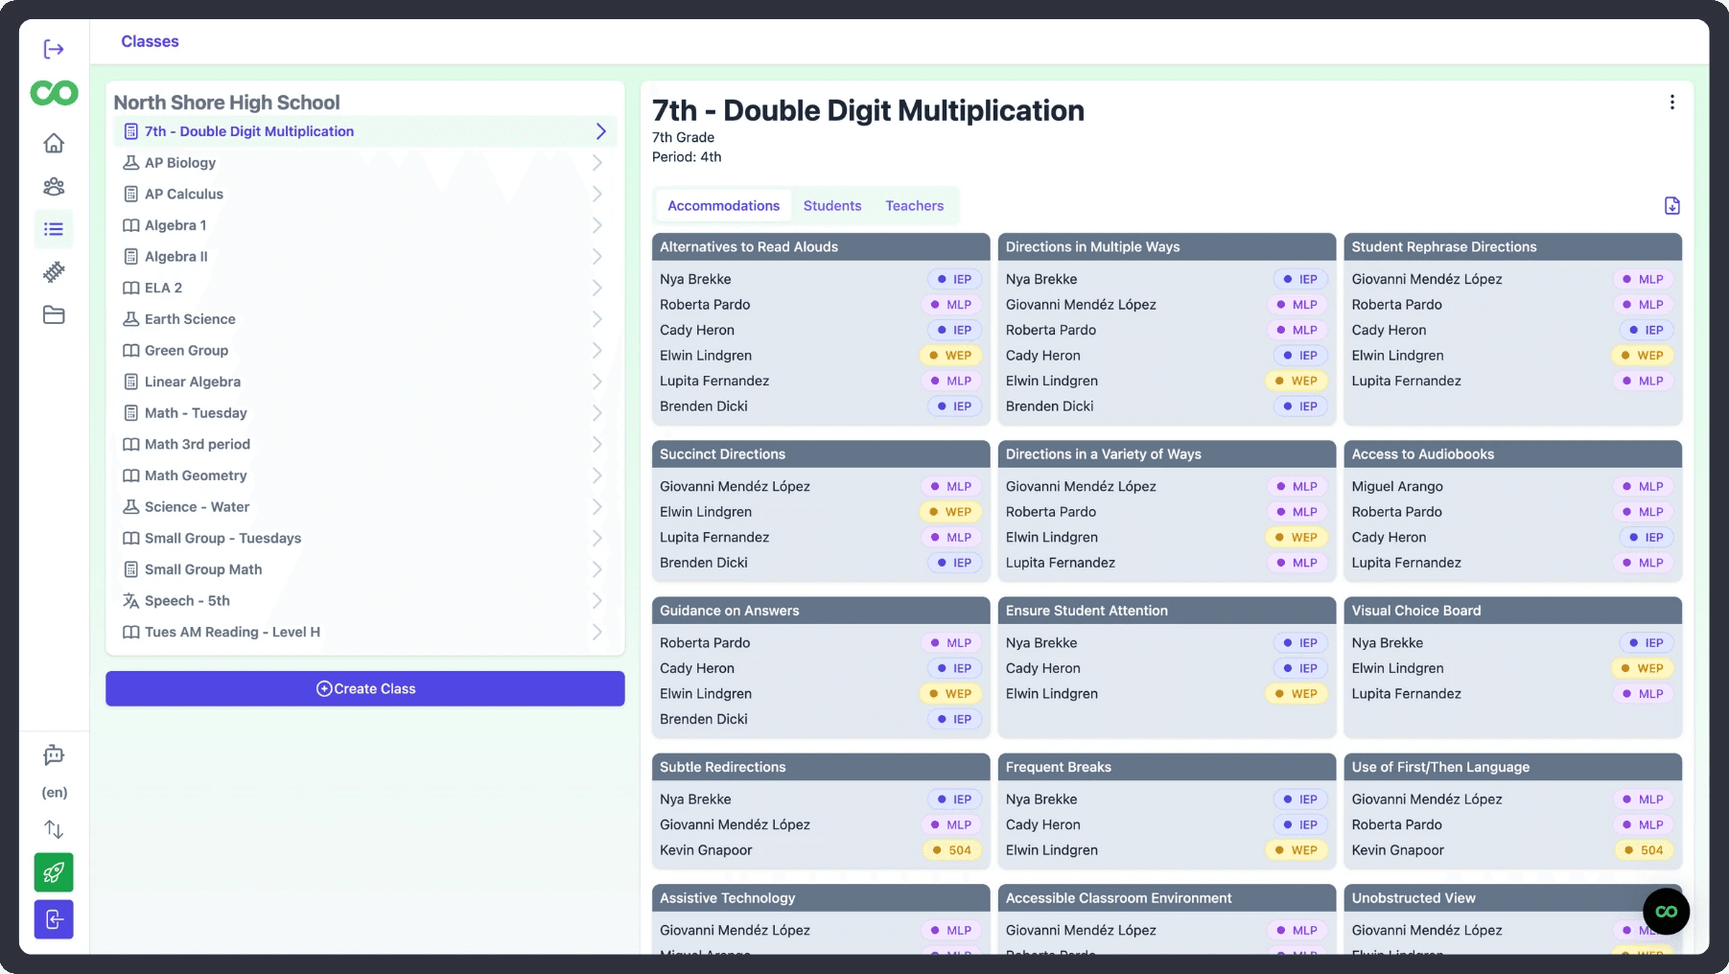Open the floating infinity chat bubble

click(1666, 912)
